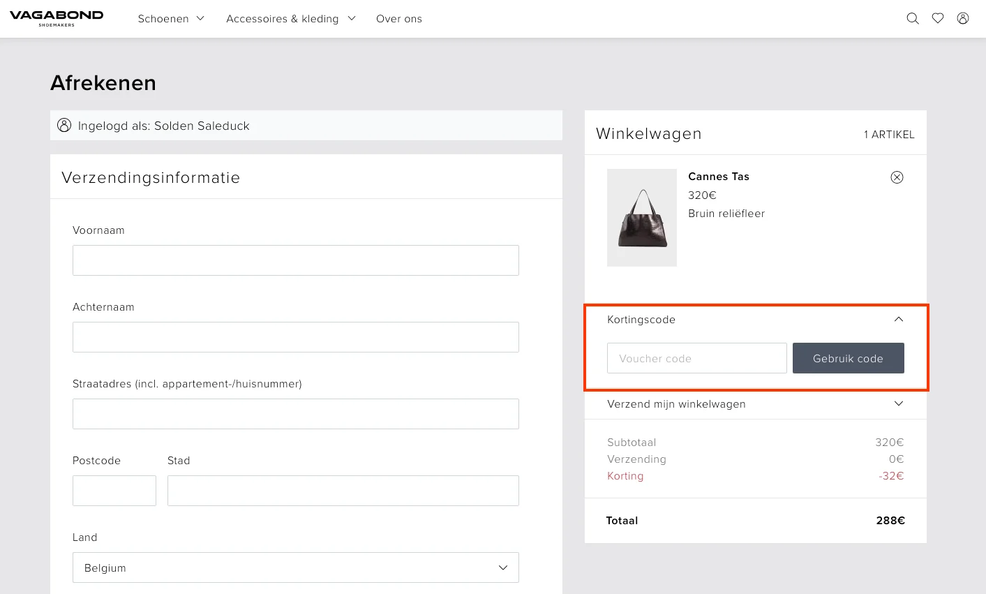Remove Cannes Tas with the X icon
Screen dimensions: 986x594
pyautogui.click(x=897, y=177)
